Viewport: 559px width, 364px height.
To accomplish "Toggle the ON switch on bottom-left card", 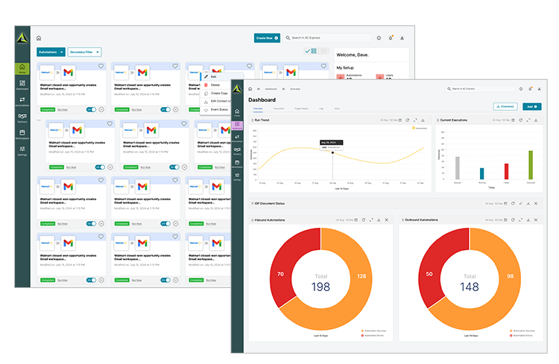I will (92, 279).
